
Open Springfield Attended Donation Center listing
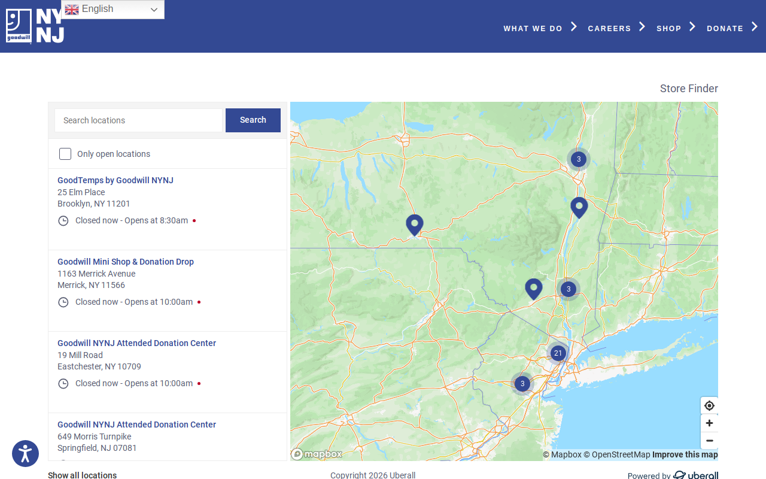point(136,425)
